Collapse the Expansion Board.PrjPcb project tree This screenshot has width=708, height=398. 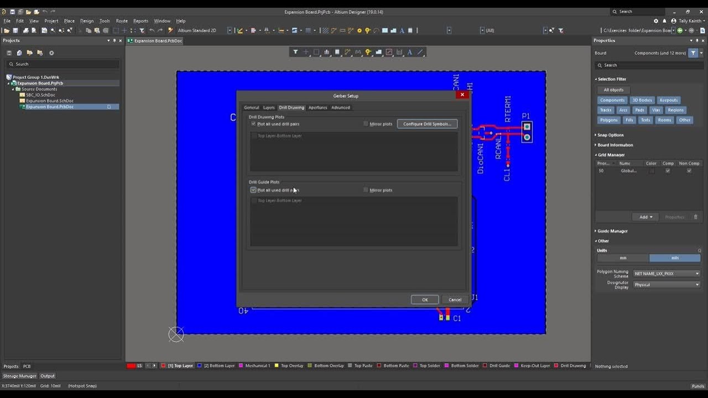coord(9,83)
